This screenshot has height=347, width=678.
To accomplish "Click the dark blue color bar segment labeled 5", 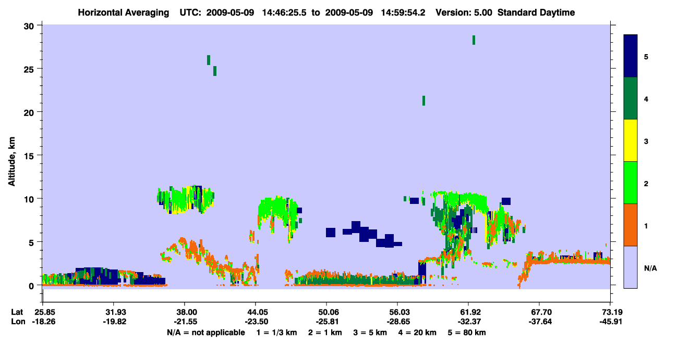I will [631, 56].
